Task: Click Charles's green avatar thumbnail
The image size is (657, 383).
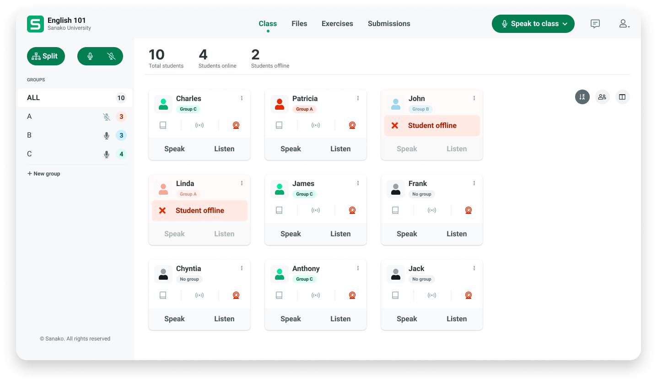Action: tap(163, 104)
